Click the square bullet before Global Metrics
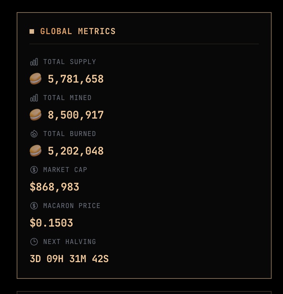Screen dimensions: 283x294 [x=32, y=31]
